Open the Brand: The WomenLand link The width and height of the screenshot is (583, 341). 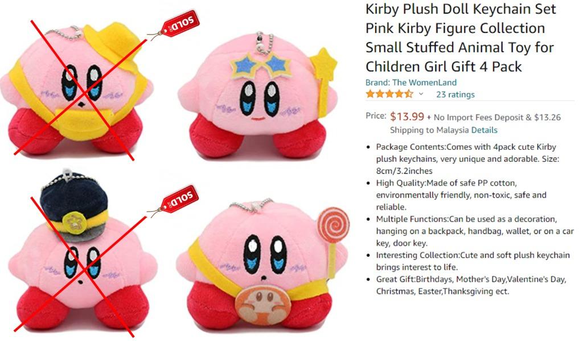click(x=411, y=82)
